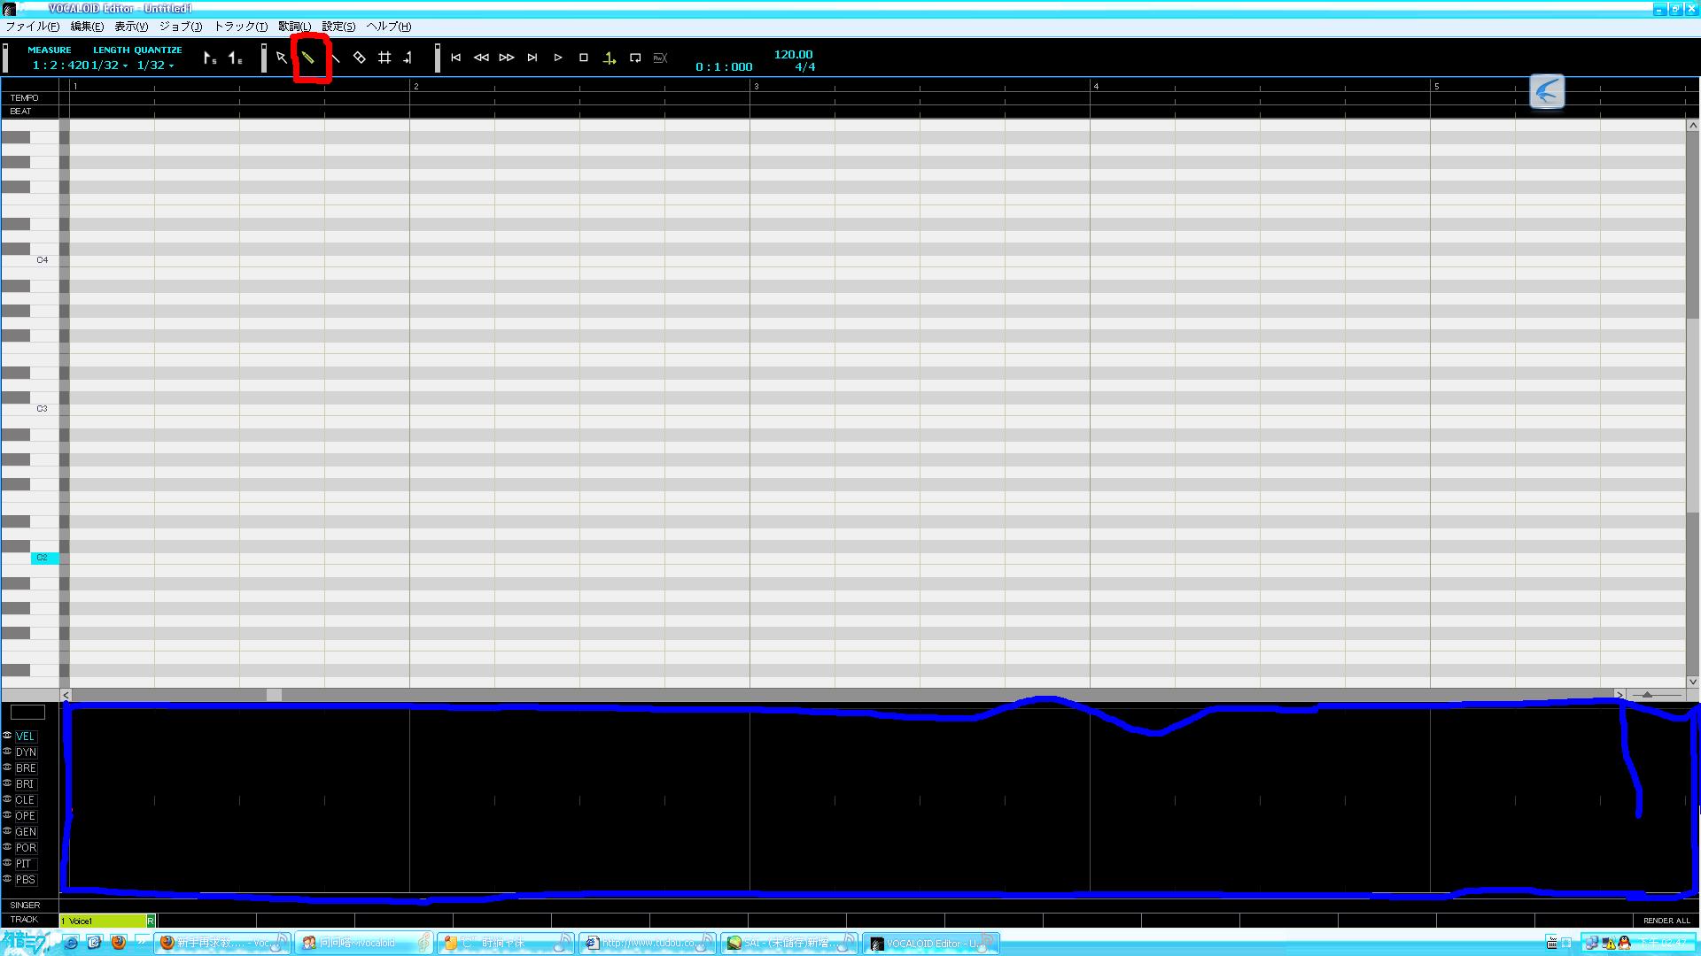Select the 1 Voice1 track tab

(103, 921)
